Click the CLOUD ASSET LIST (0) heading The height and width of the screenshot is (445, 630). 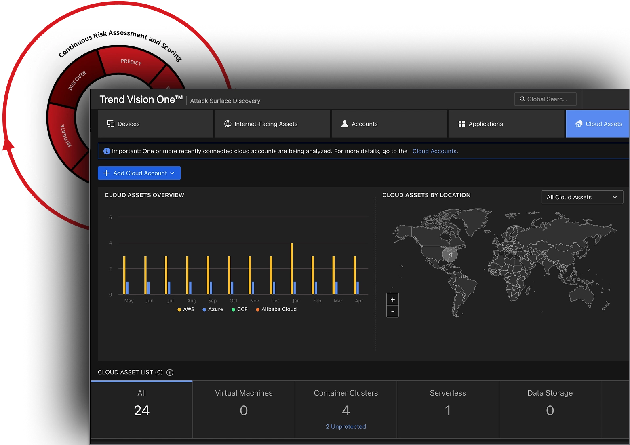click(x=130, y=372)
